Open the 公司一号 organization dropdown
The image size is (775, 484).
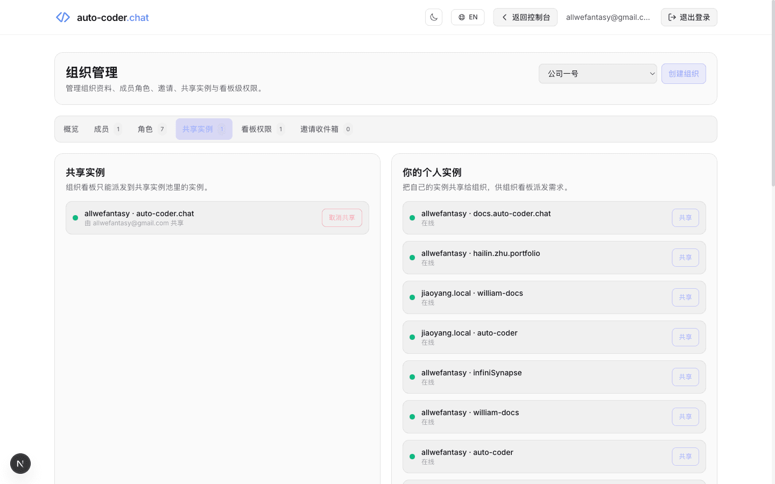tap(597, 73)
